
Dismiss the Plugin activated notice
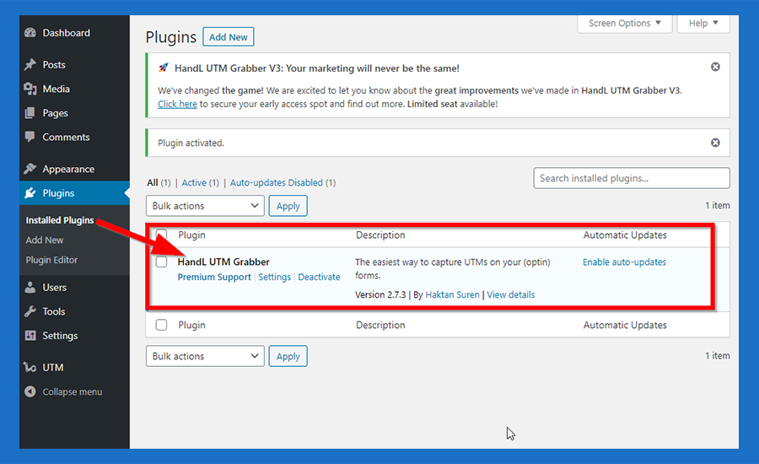click(715, 143)
